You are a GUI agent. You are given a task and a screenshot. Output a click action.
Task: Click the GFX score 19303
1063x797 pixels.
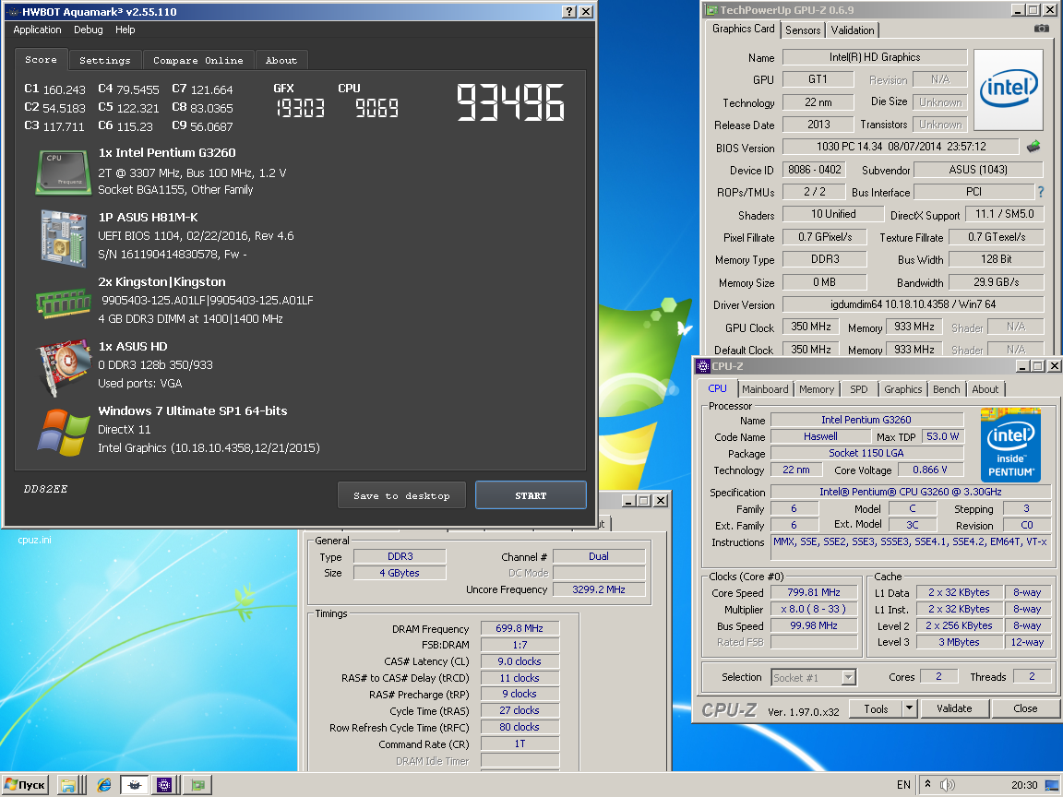pyautogui.click(x=300, y=109)
